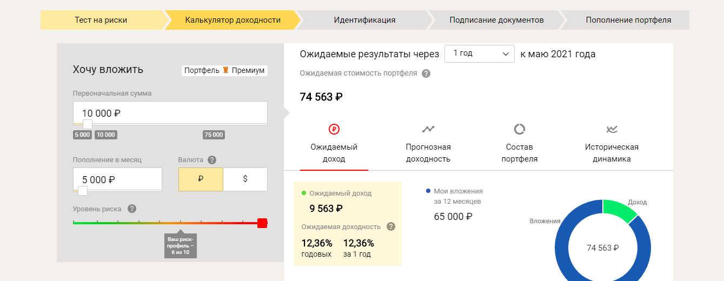Click the 65 000 ₽ investments value
This screenshot has width=724, height=281.
click(453, 217)
